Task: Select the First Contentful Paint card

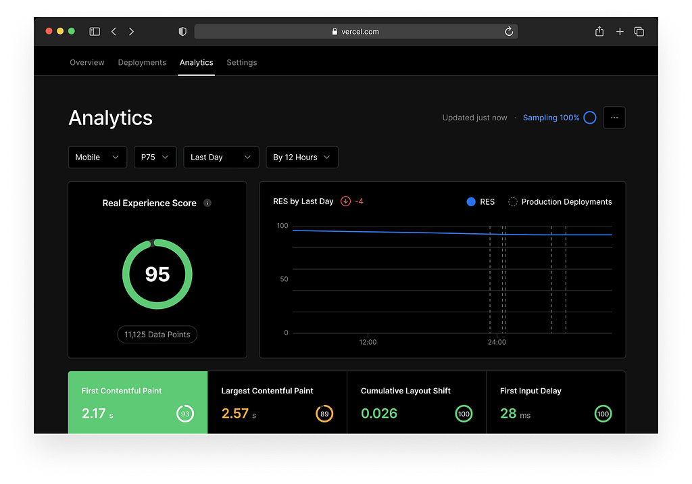Action: pos(138,402)
